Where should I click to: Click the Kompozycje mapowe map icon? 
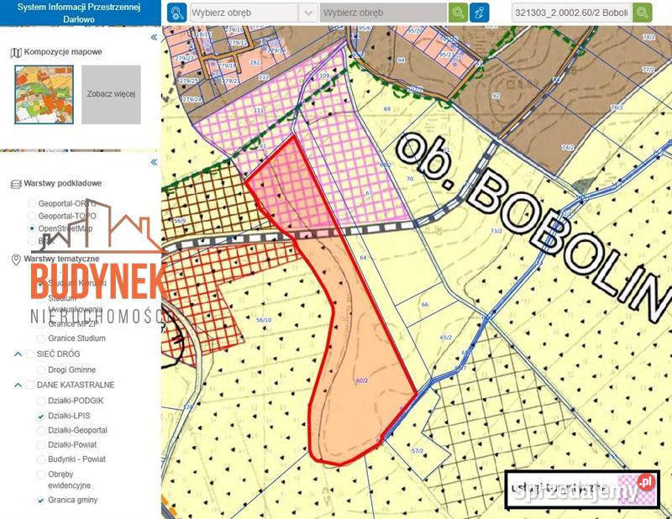click(x=16, y=52)
